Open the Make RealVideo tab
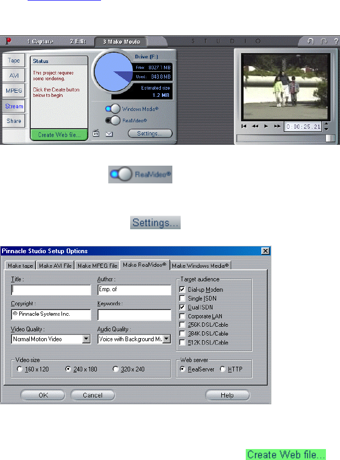Viewport: 340px width, 460px height. click(145, 265)
